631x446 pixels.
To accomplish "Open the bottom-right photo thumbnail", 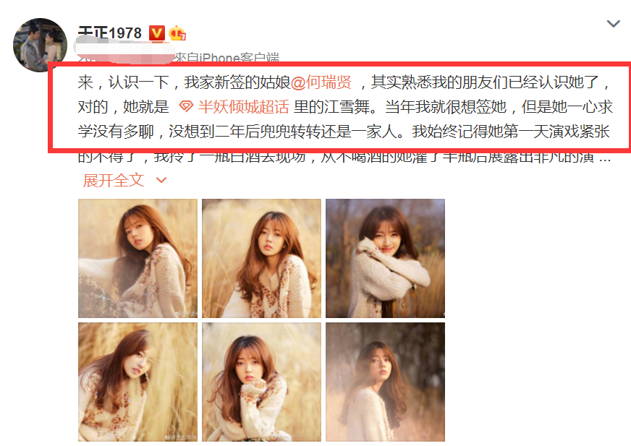I will click(x=385, y=382).
